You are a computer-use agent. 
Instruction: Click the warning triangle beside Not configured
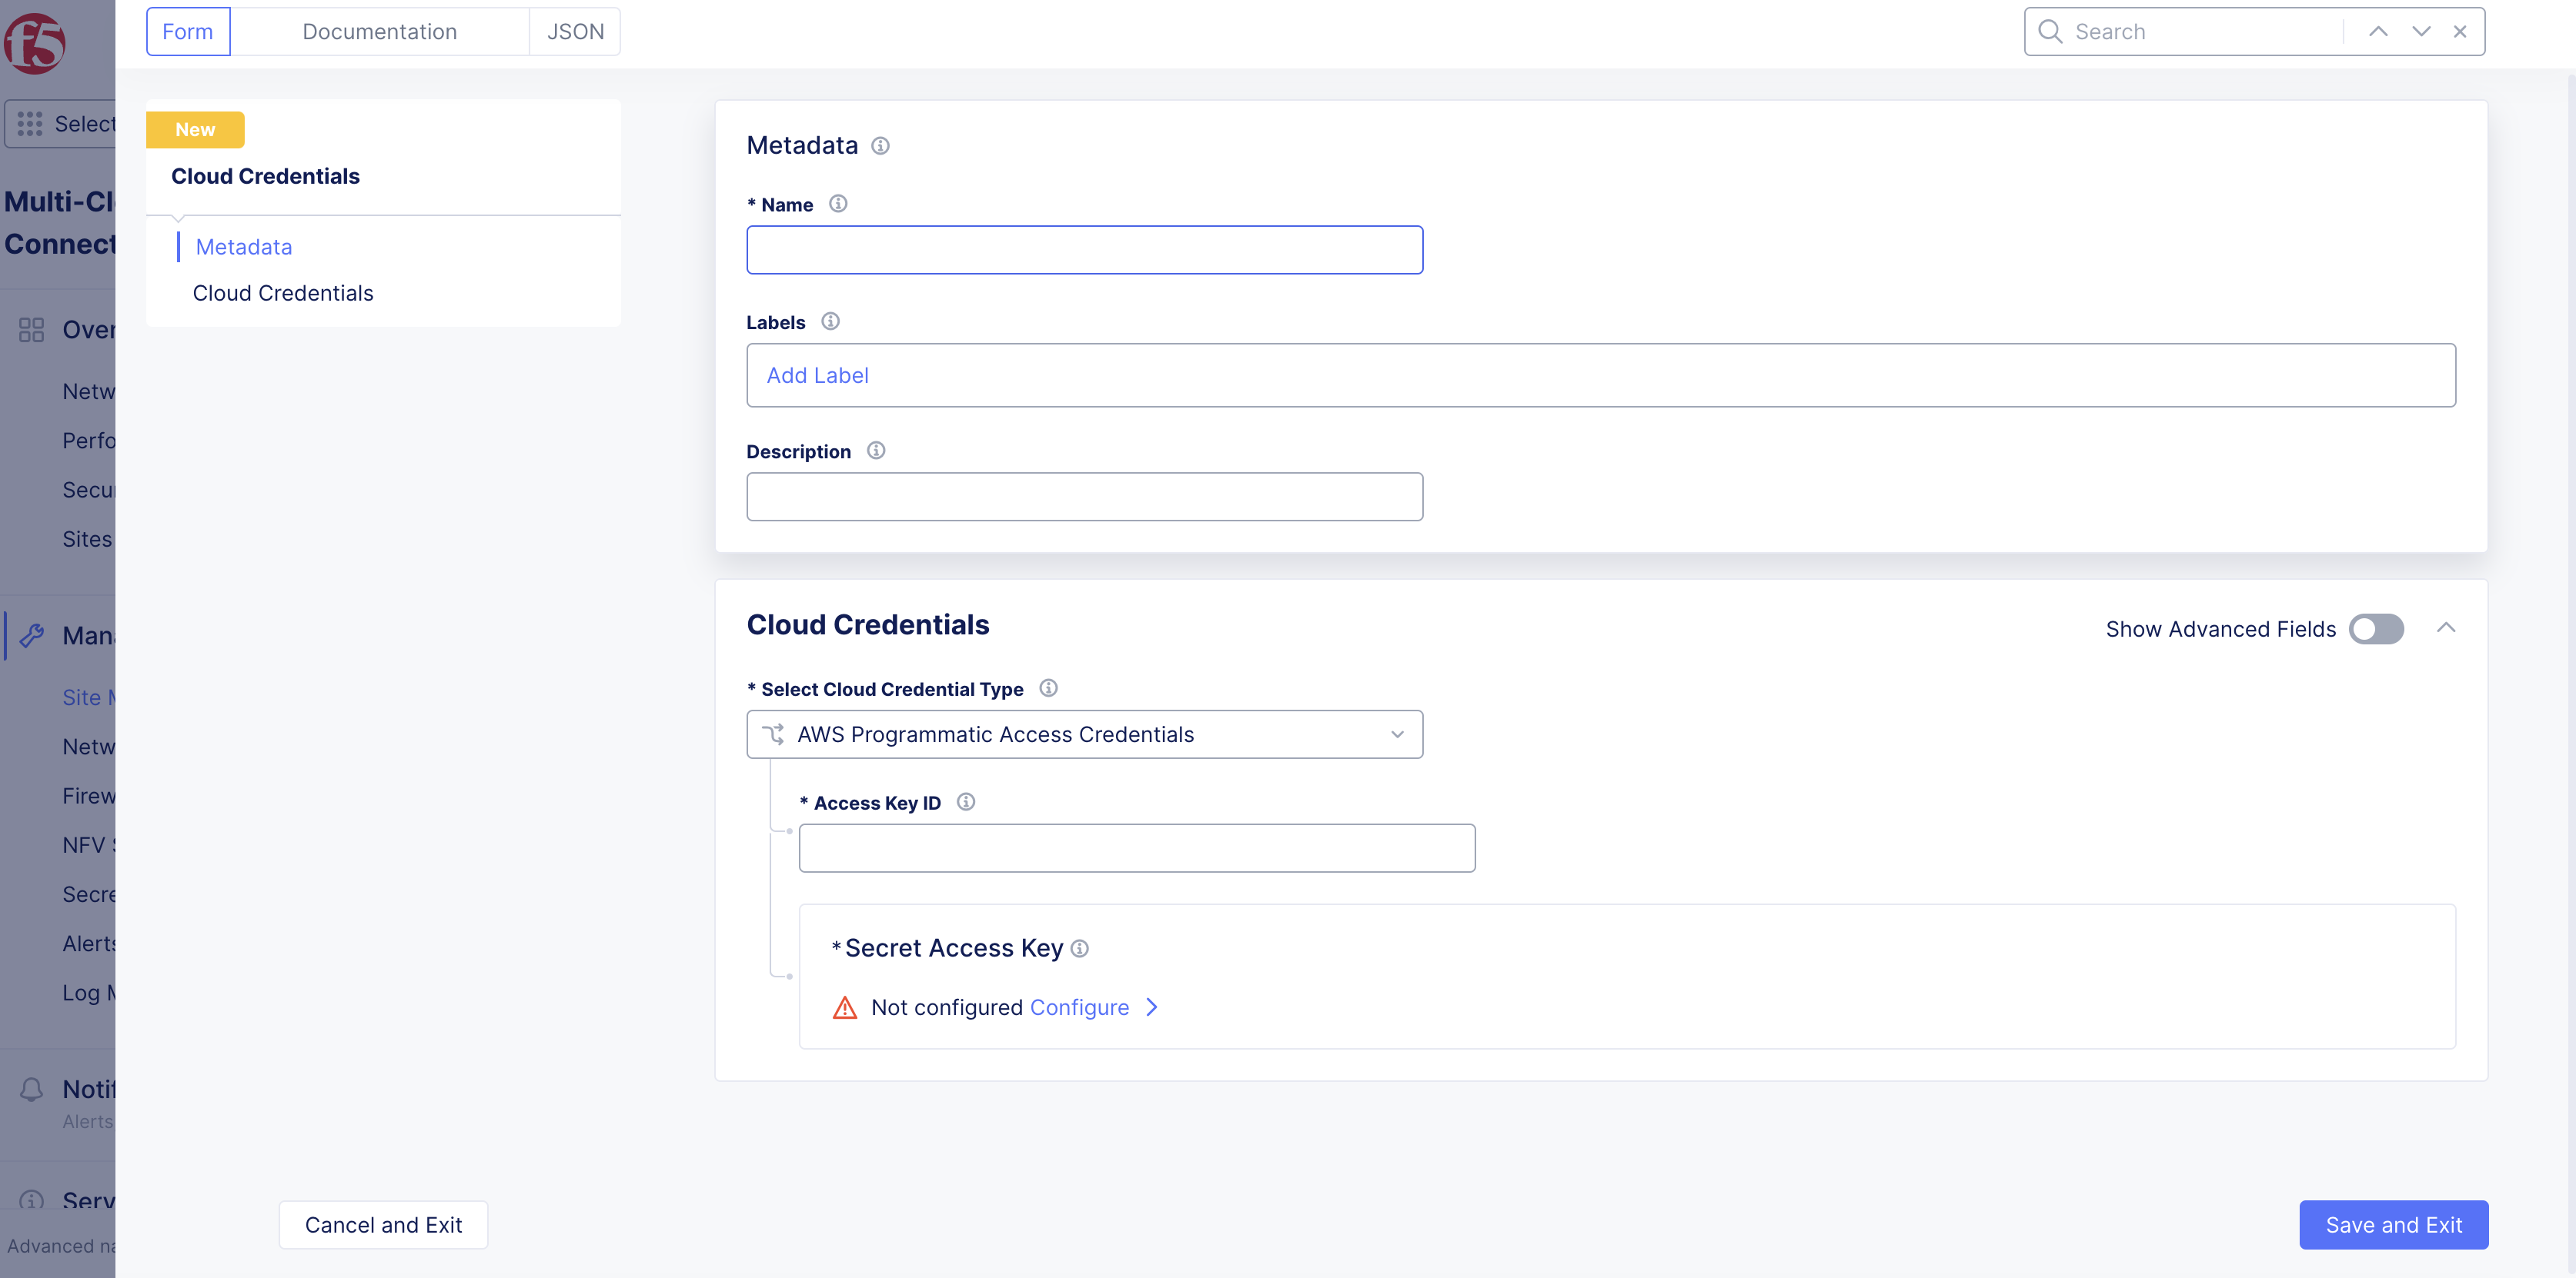point(845,1007)
